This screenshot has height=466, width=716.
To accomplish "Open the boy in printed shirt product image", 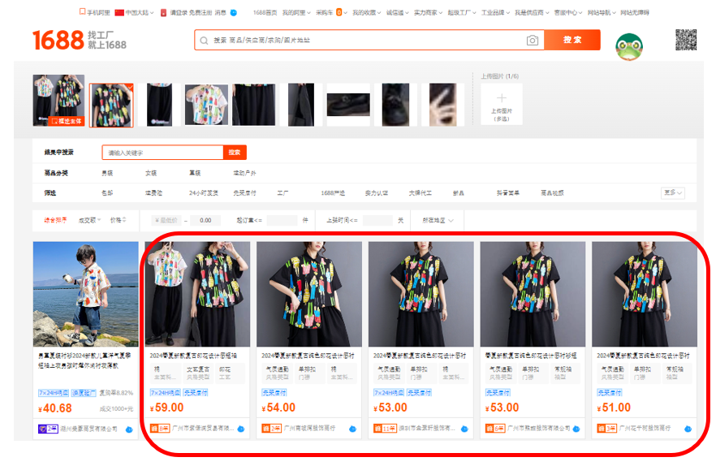I will (x=85, y=294).
